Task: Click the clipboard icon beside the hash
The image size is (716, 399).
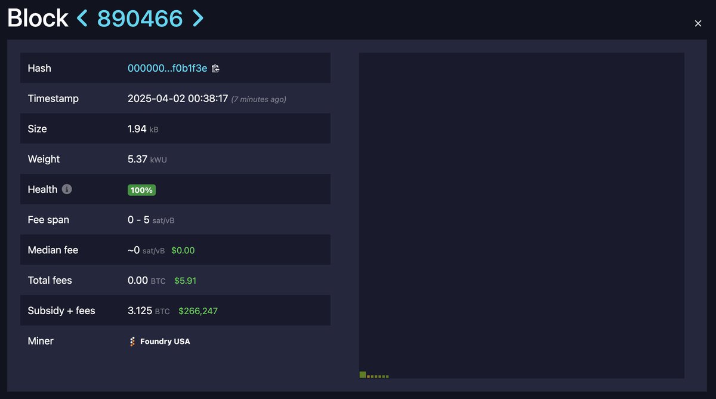Action: [x=215, y=68]
